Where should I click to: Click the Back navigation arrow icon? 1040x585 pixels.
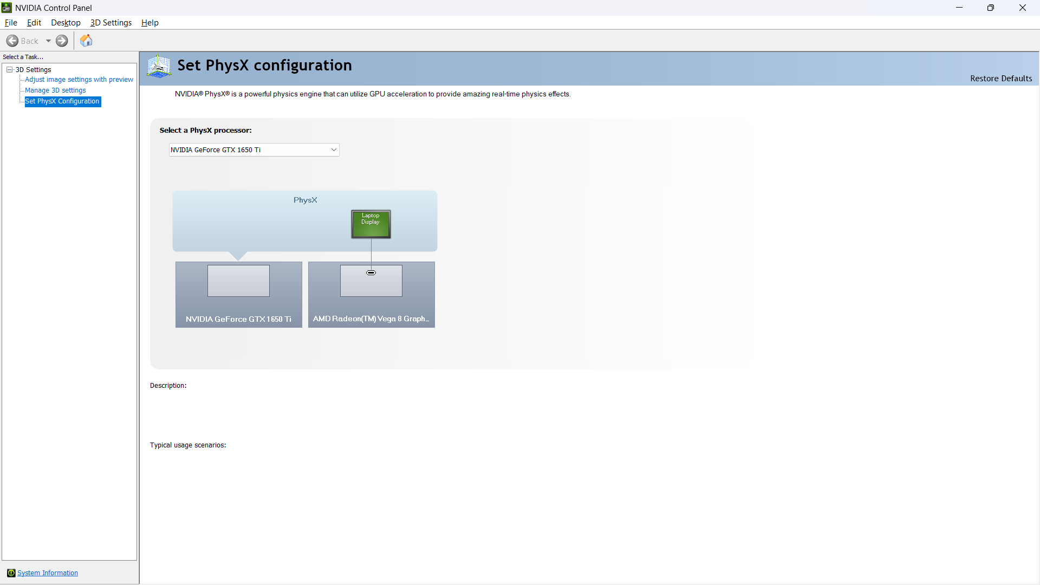(12, 41)
